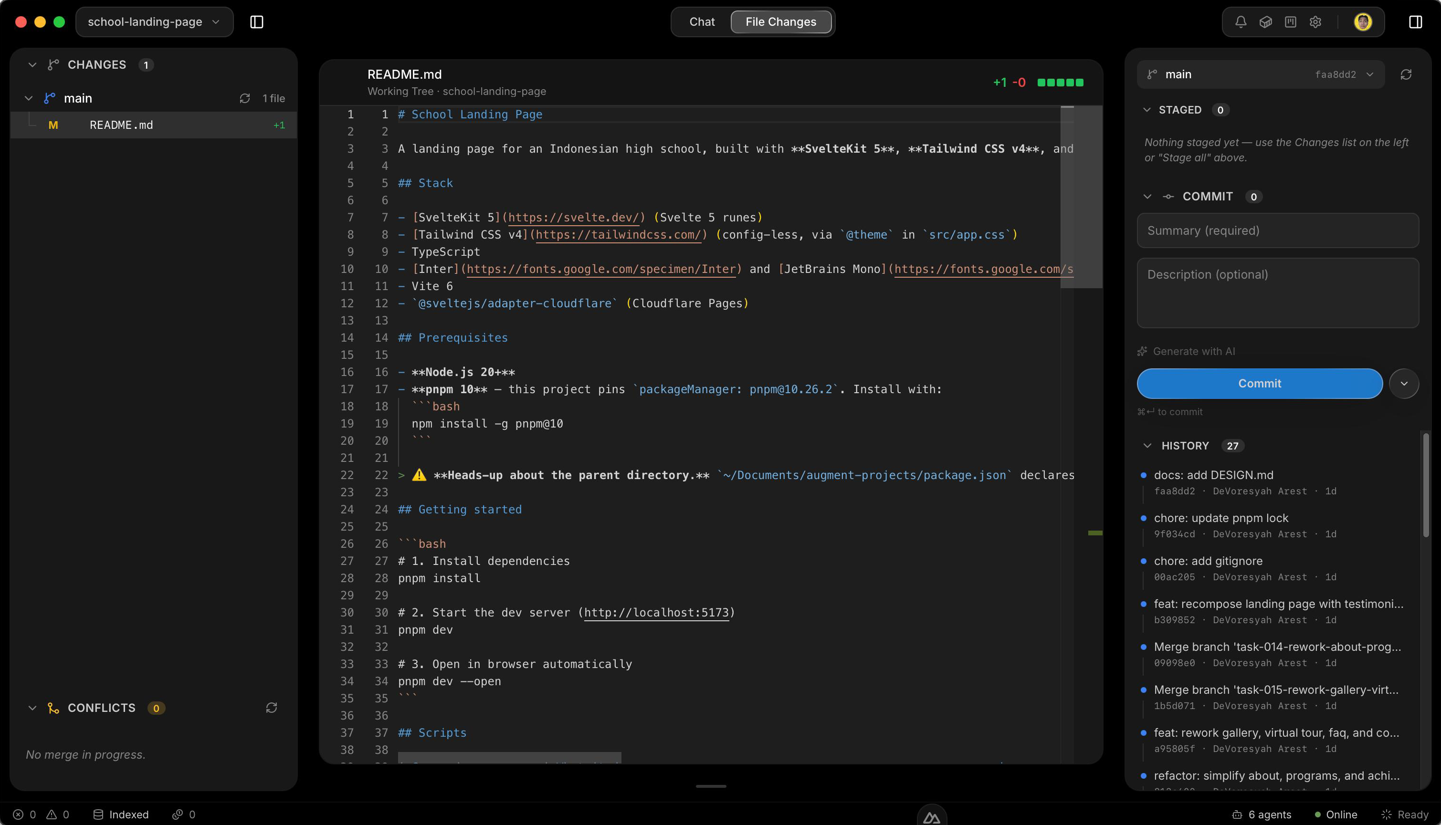Screen dimensions: 1441x825
Task: Focus the commit Description field
Action: click(1278, 293)
